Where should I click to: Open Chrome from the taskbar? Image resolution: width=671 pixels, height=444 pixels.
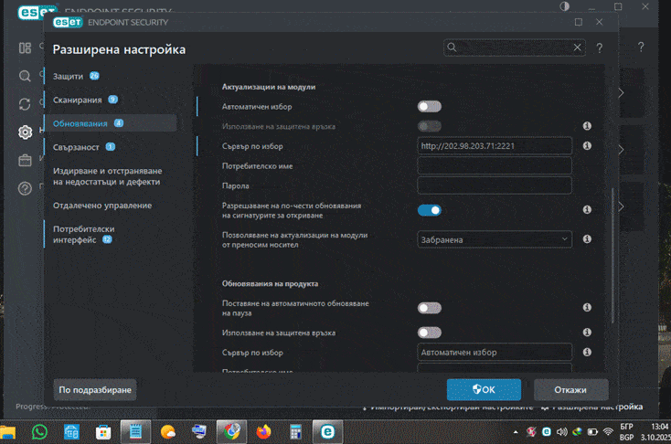pyautogui.click(x=231, y=432)
